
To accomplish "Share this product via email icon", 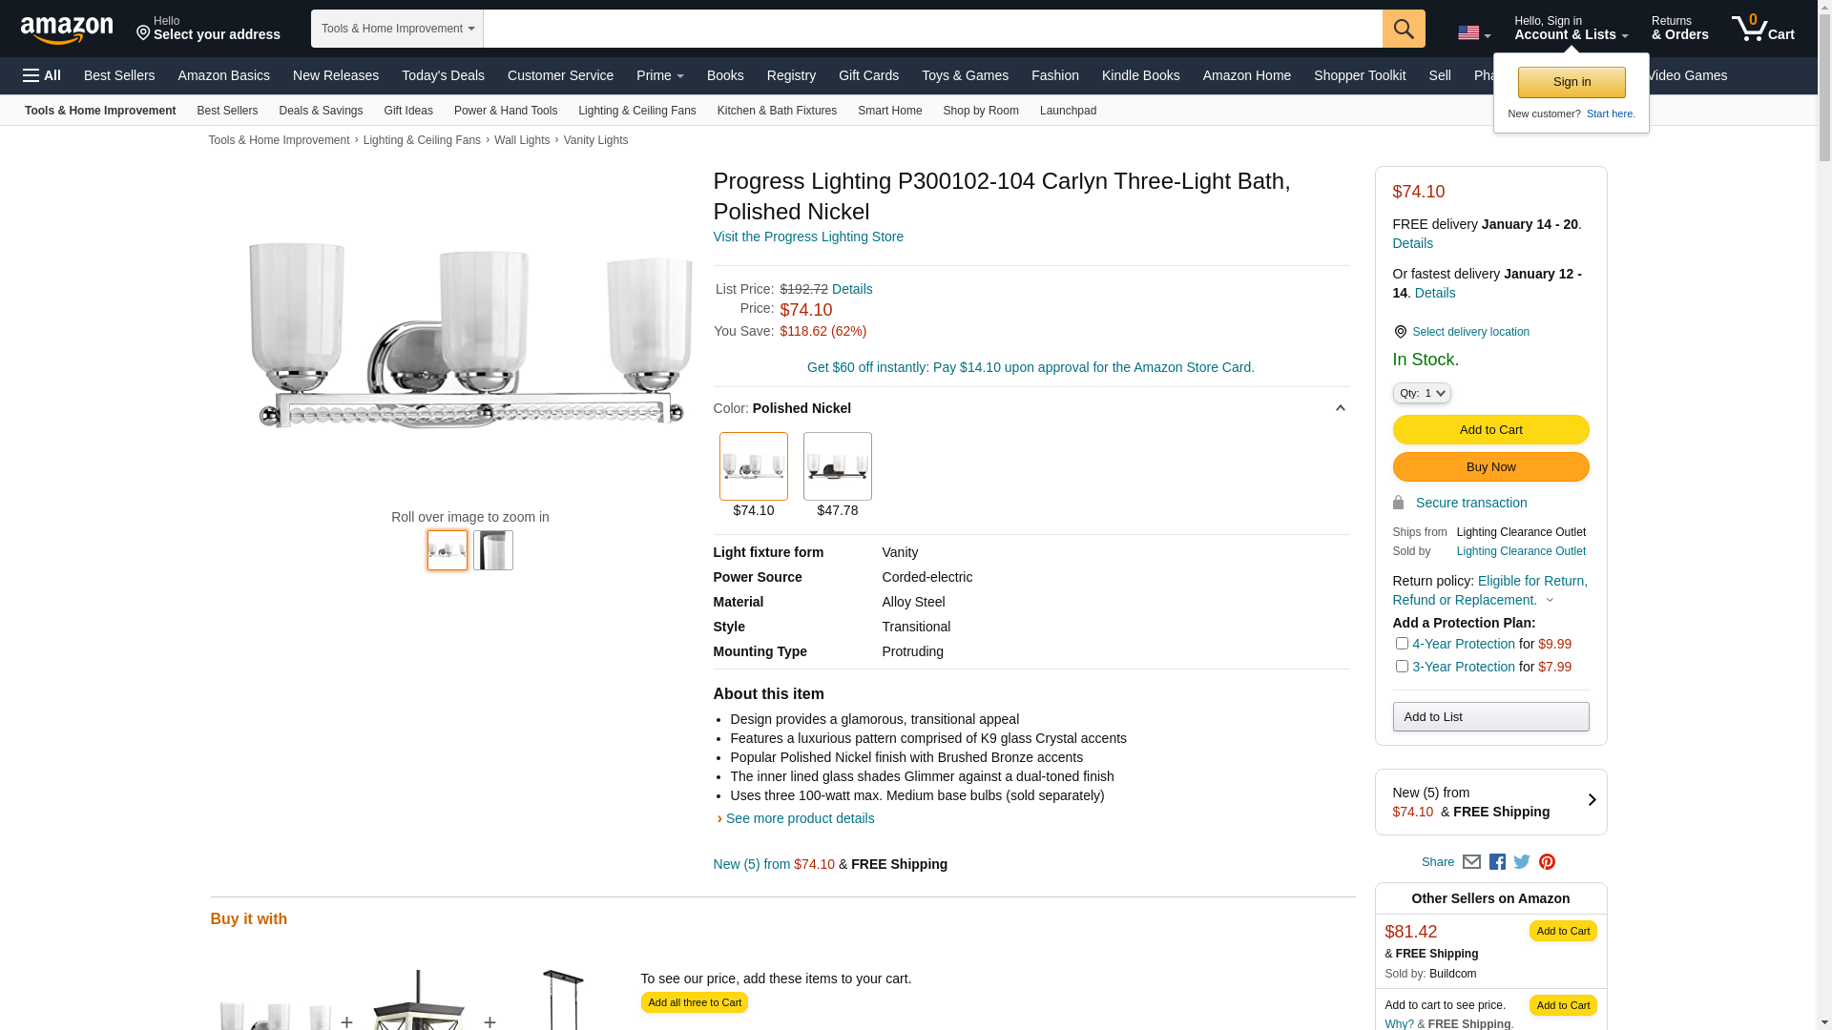I will pos(1471,862).
